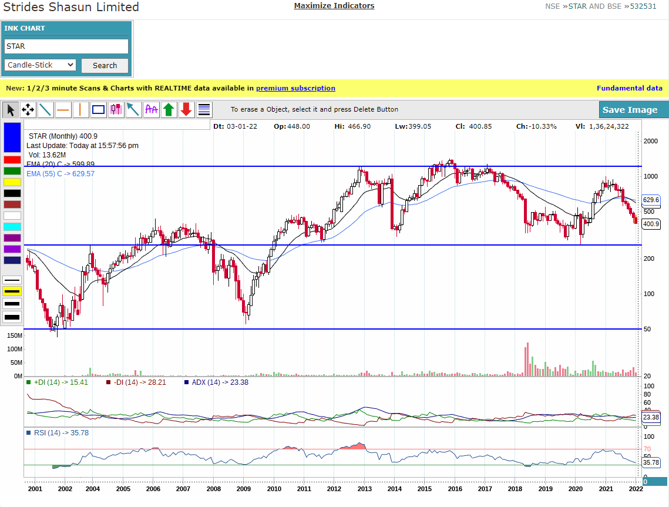Choose the thinnest line width option
The width and height of the screenshot is (669, 507).
point(12,280)
